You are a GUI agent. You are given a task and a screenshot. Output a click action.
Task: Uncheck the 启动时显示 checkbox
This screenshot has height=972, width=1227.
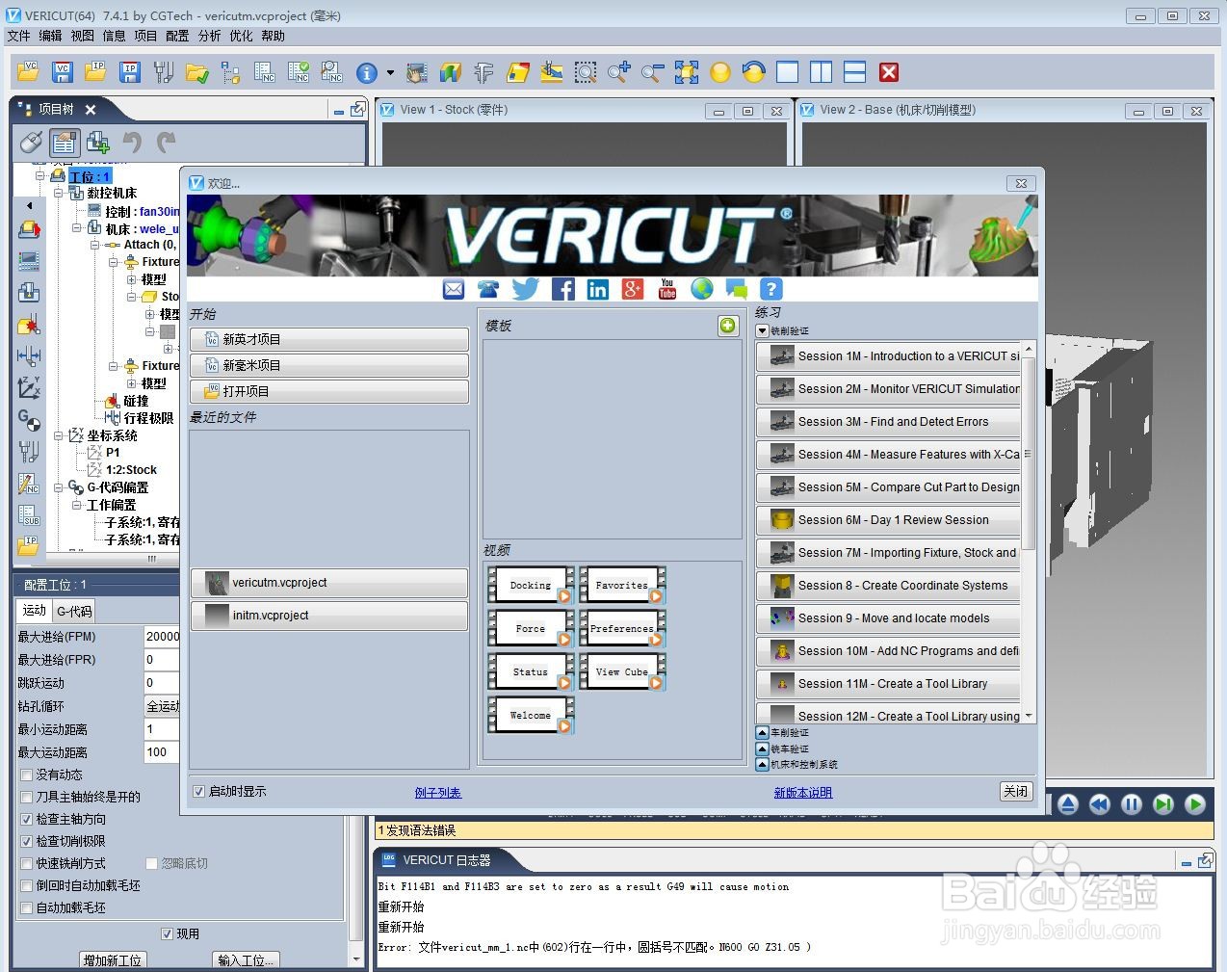(198, 792)
